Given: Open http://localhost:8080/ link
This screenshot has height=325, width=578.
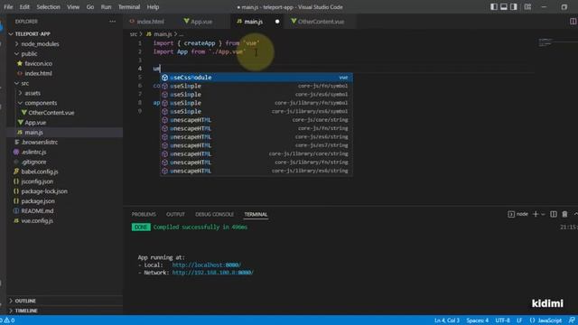Looking at the screenshot, I should click(207, 265).
